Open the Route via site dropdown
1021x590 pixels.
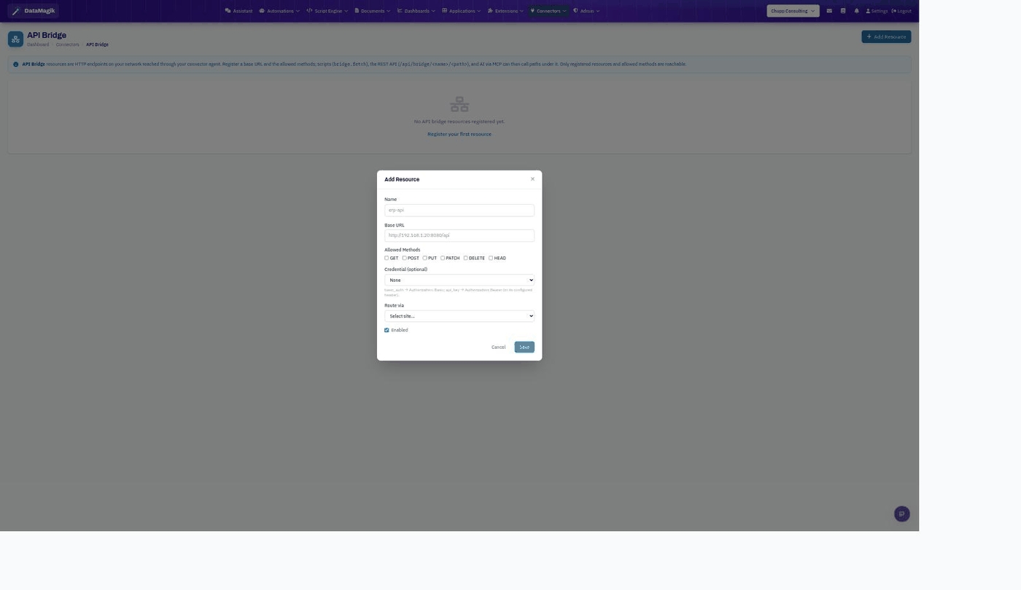tap(459, 316)
